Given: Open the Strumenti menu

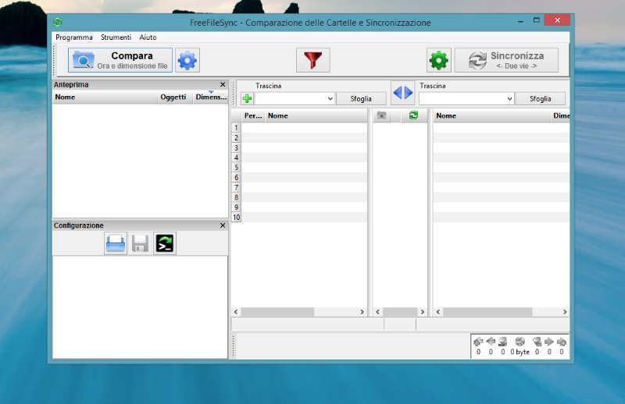Looking at the screenshot, I should (116, 37).
